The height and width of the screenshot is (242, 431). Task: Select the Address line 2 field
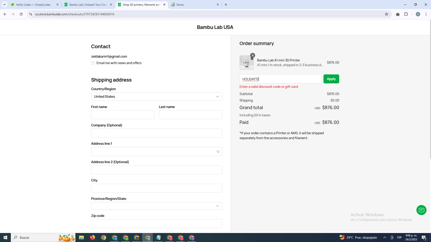pos(157,170)
